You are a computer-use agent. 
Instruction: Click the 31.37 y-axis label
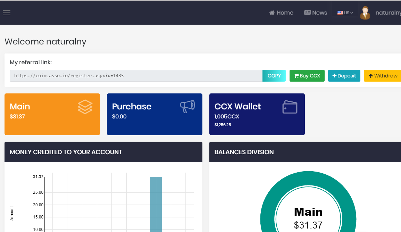[x=38, y=177]
